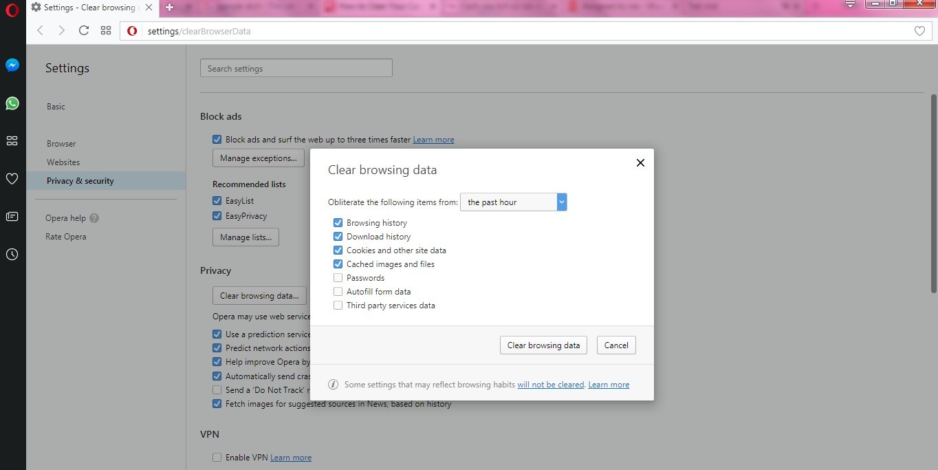Reload the settings page
The width and height of the screenshot is (938, 470).
click(84, 30)
